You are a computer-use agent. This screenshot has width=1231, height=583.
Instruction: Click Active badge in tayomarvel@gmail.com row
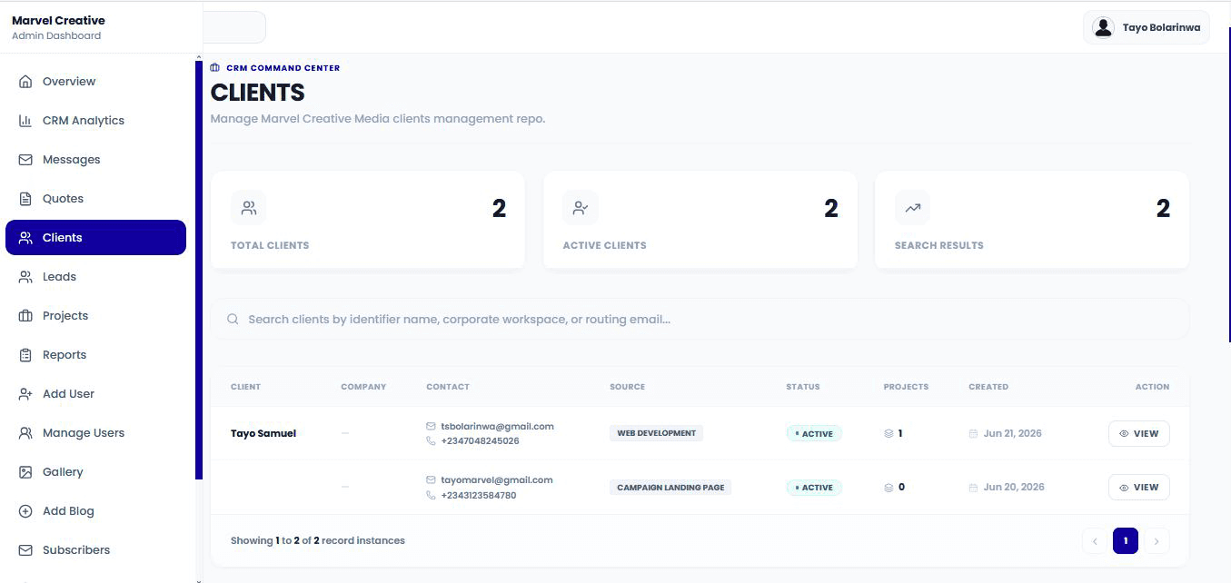tap(814, 488)
